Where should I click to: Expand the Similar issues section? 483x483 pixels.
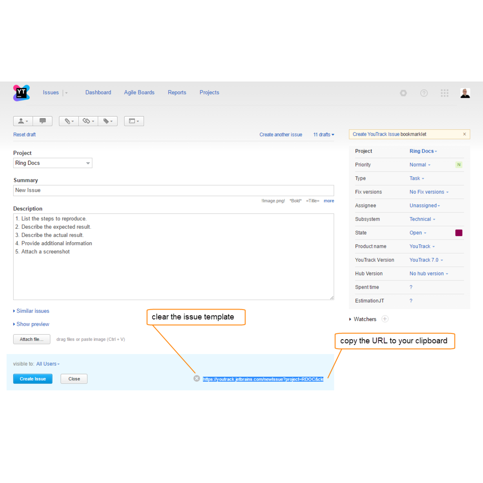[32, 311]
